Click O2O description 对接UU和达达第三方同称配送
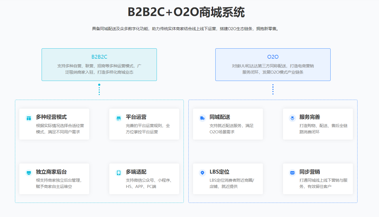This screenshot has height=217, width=379. (x=273, y=69)
